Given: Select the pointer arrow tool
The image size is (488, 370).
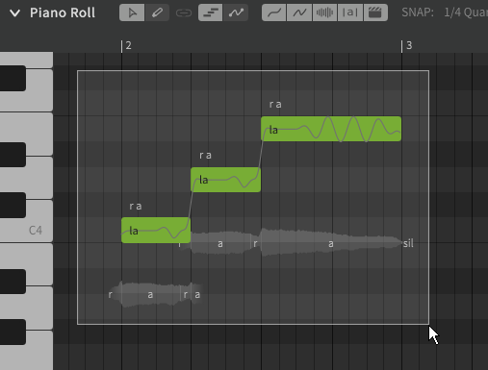Looking at the screenshot, I should pos(132,12).
